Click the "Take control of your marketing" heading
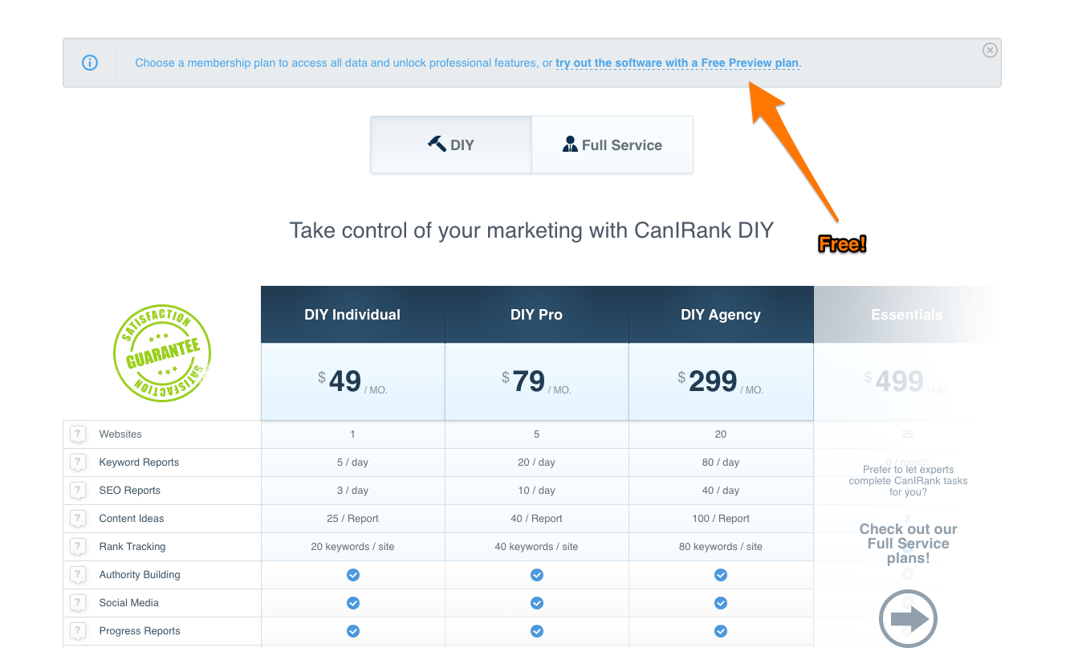 [531, 230]
